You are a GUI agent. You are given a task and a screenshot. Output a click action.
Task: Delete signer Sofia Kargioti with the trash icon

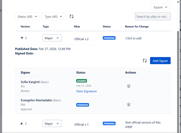(129, 86)
